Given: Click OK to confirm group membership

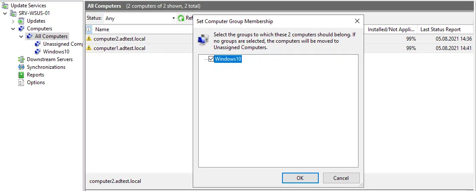Looking at the screenshot, I should (x=300, y=178).
